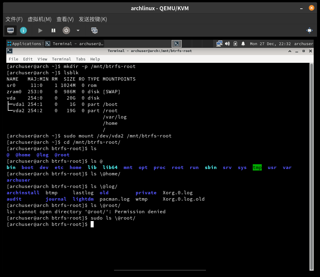Minimize the terminal window
The image size is (320, 277).
[297, 51]
